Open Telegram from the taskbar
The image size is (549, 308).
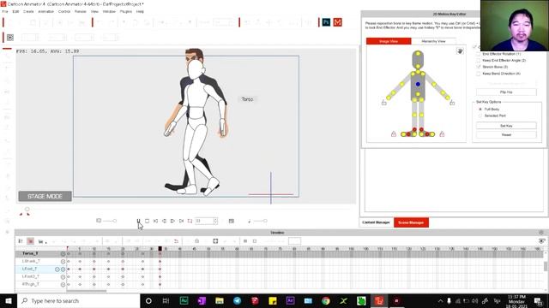(x=237, y=300)
